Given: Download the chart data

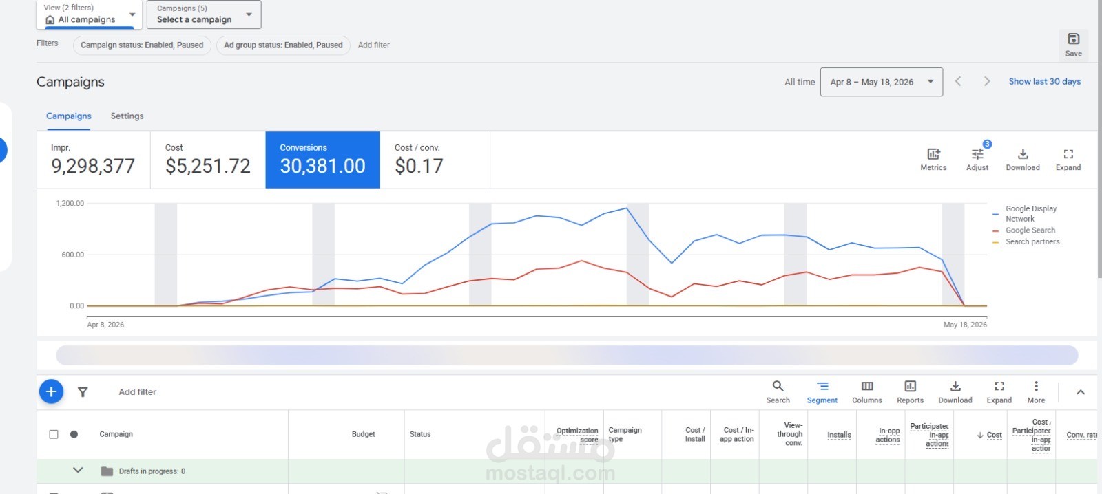Looking at the screenshot, I should pos(1023,159).
